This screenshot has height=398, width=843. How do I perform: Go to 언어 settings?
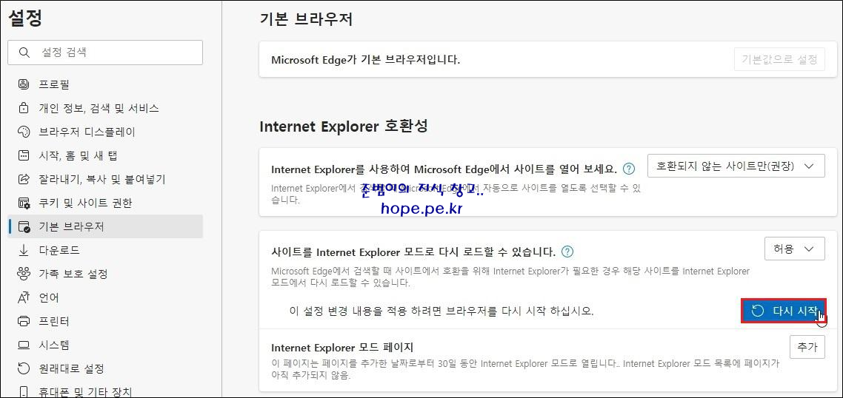(105, 297)
